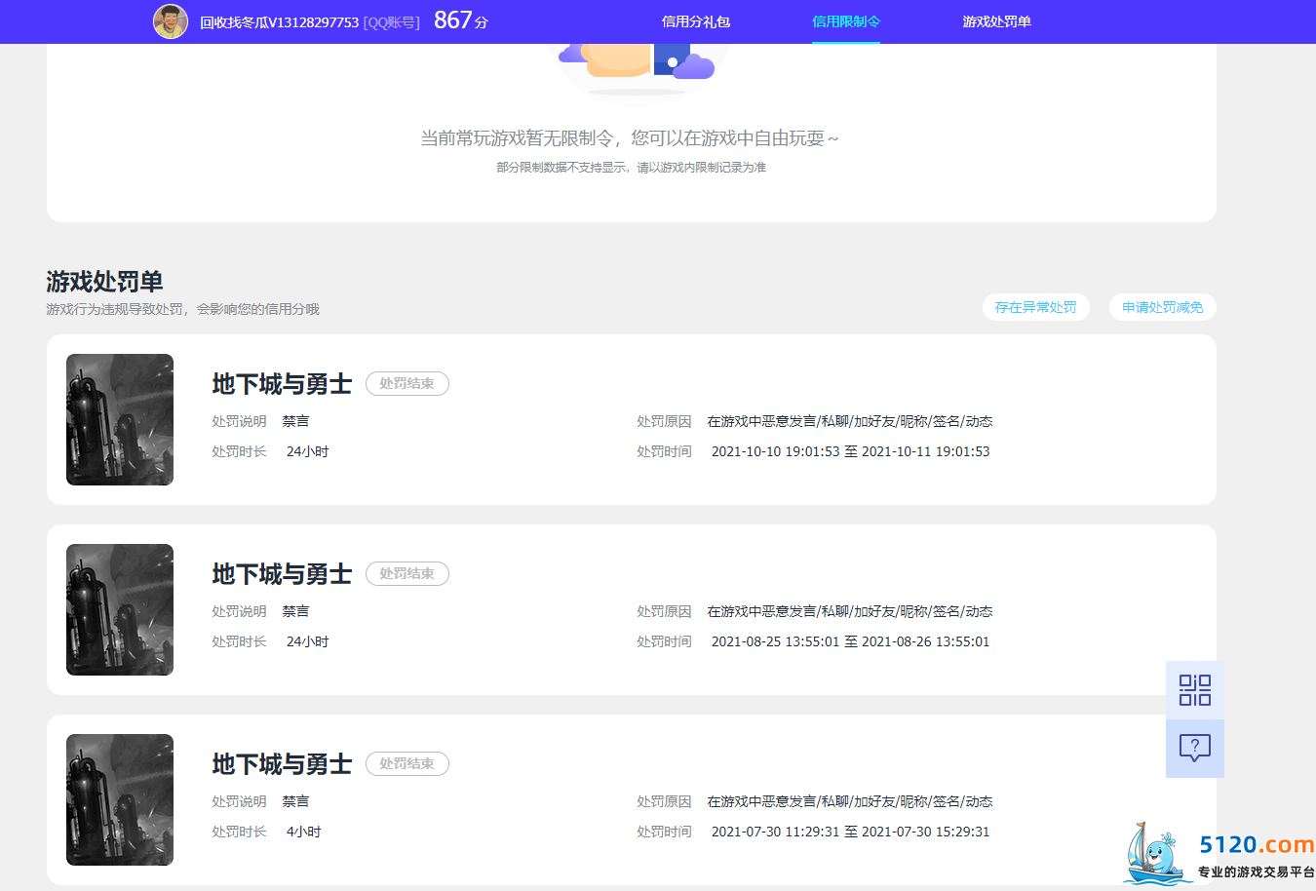Click 处罚结束 badge on third penalty card
This screenshot has width=1316, height=891.
407,764
